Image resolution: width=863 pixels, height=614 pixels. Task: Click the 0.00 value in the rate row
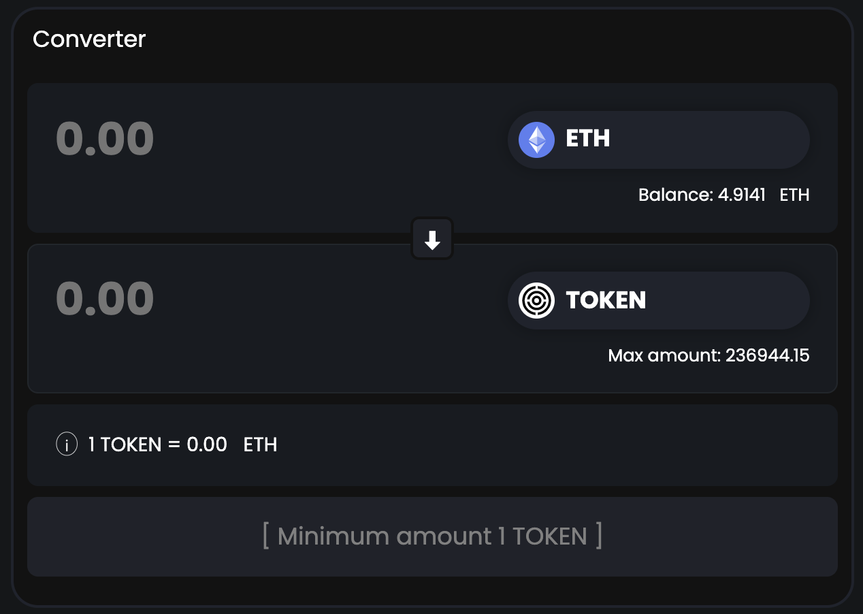coord(207,445)
